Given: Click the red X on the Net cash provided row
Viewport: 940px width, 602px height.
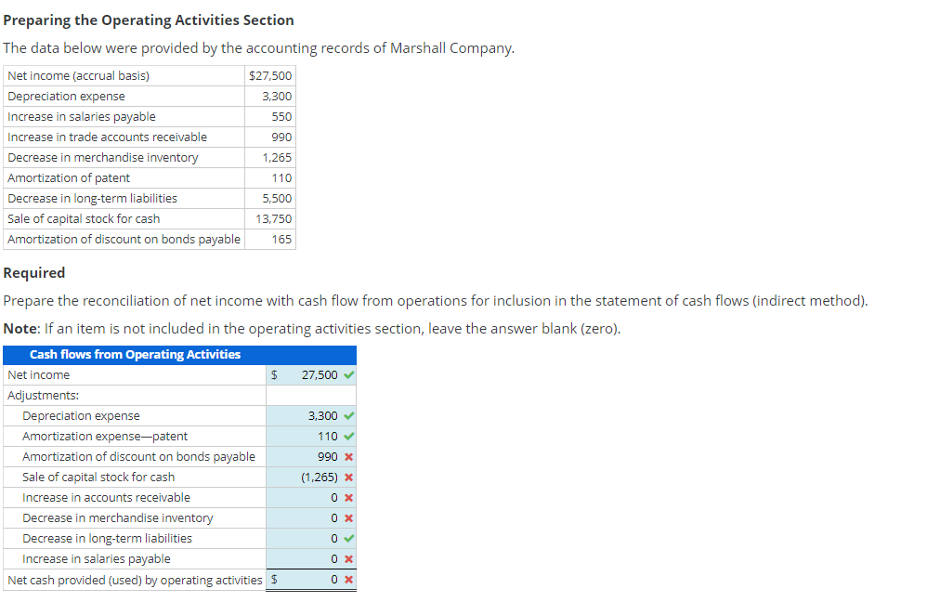Looking at the screenshot, I should 347,579.
